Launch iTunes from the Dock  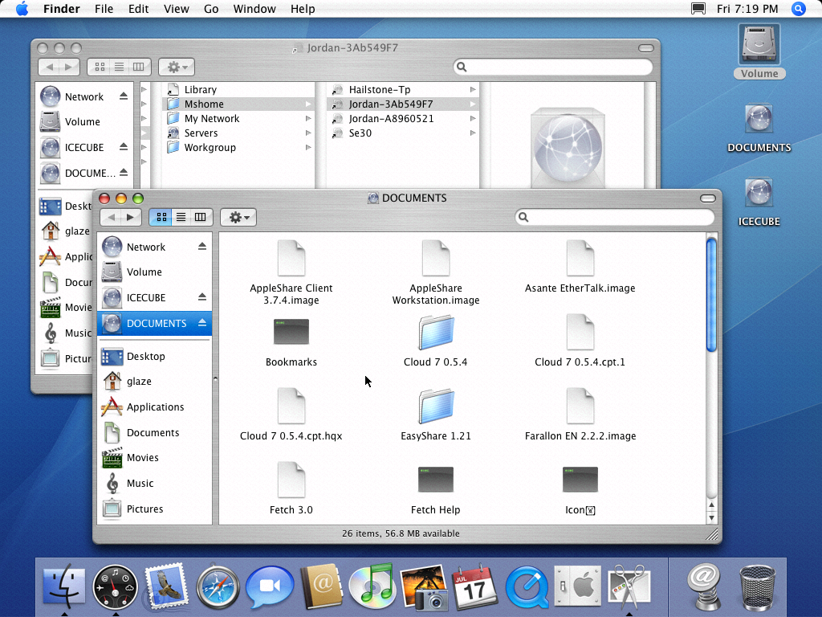tap(372, 586)
